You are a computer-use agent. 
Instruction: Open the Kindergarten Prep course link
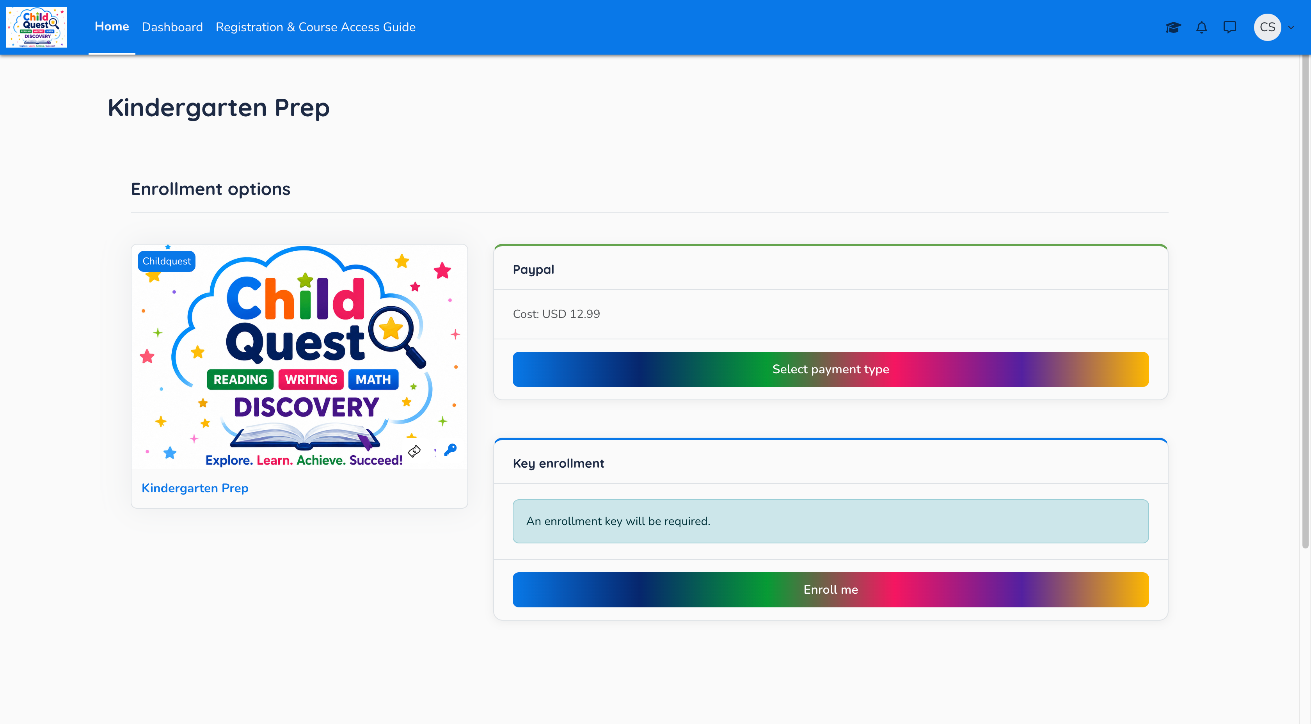[x=195, y=488]
